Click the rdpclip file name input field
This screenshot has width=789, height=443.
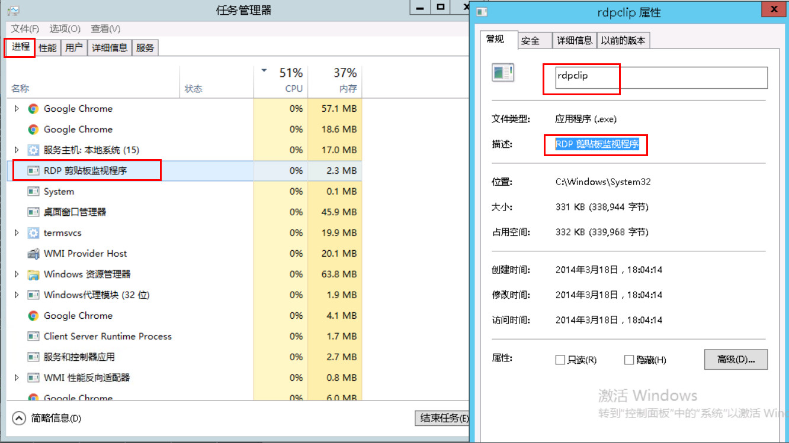pos(660,77)
